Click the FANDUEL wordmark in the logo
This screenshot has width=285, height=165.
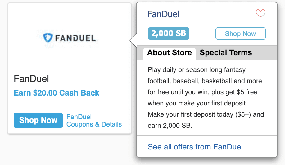75,38
